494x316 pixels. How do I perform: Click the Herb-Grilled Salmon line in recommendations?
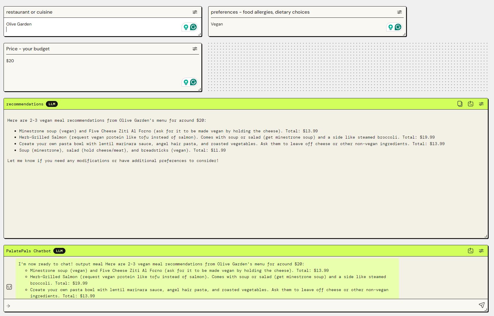(x=227, y=137)
